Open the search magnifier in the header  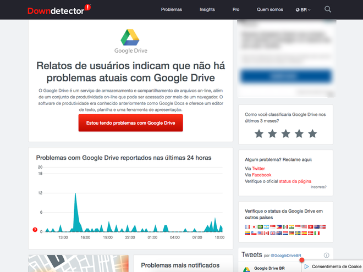[x=328, y=9]
